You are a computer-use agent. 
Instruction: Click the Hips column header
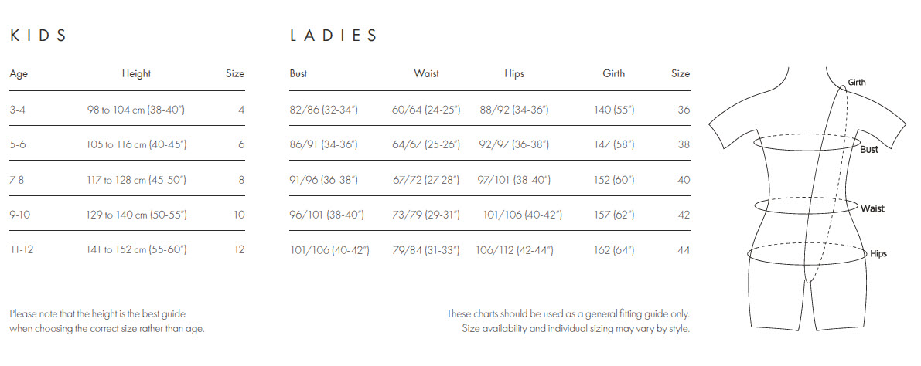click(514, 74)
